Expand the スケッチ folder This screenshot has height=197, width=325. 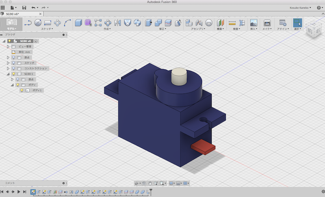[8, 63]
